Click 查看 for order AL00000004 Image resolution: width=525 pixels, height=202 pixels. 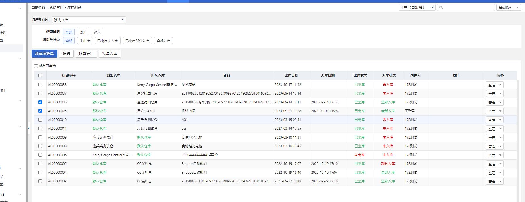(x=492, y=173)
